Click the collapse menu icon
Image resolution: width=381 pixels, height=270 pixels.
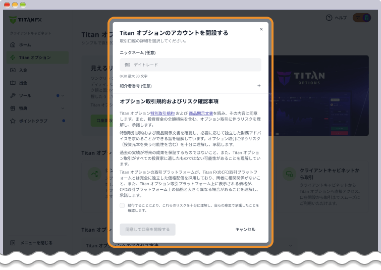pyautogui.click(x=13, y=243)
